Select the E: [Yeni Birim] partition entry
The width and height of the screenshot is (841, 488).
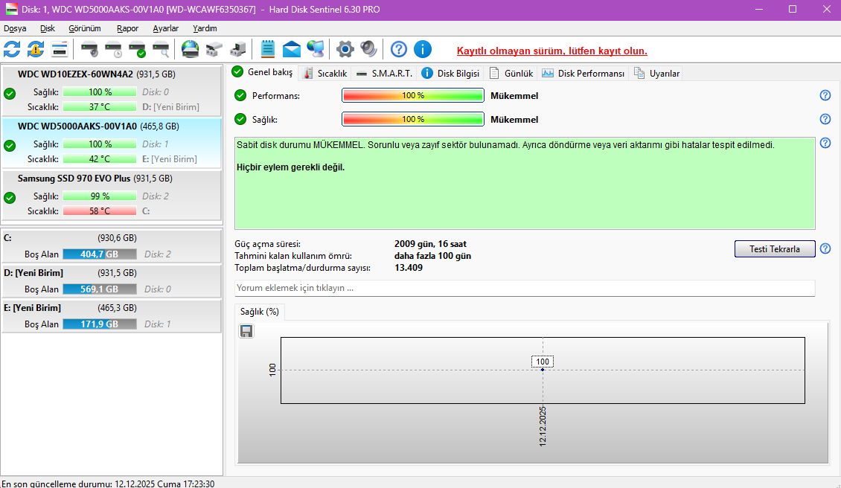tap(112, 316)
